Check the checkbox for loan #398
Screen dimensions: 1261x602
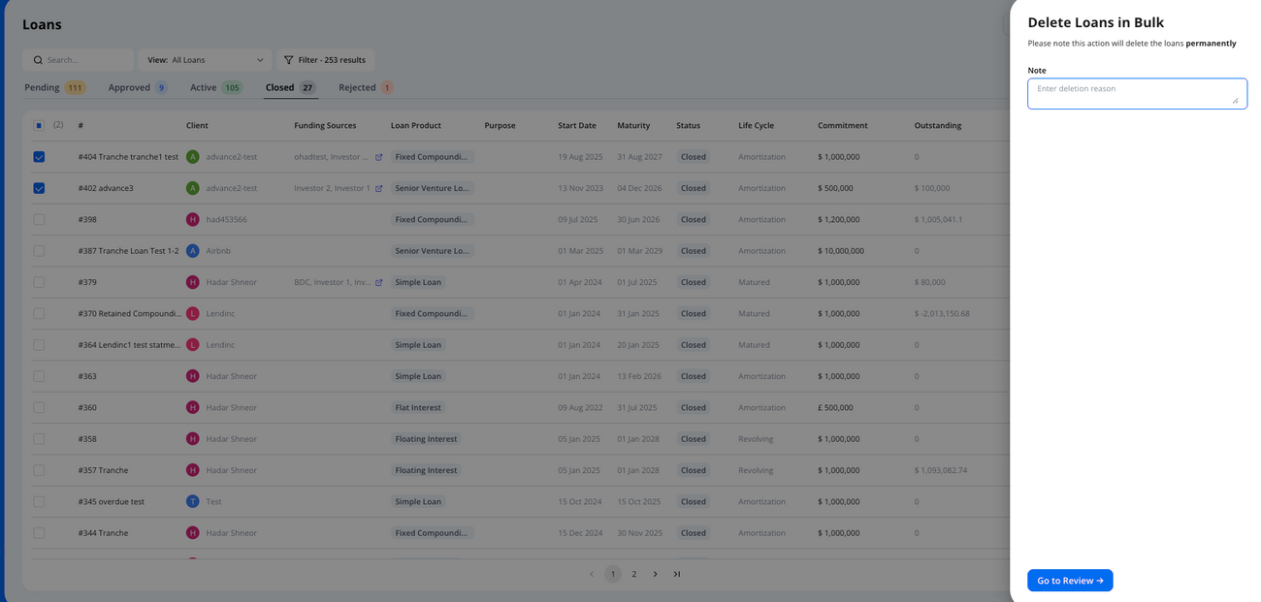(x=39, y=219)
